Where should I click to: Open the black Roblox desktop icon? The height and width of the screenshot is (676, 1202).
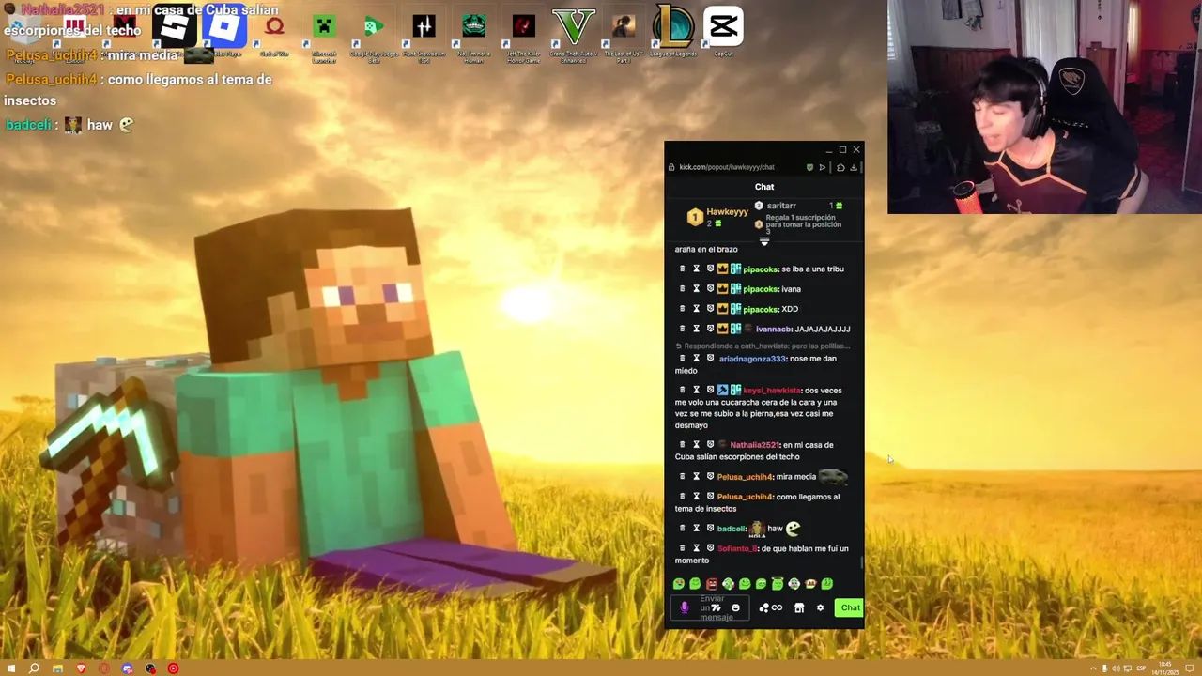click(175, 28)
